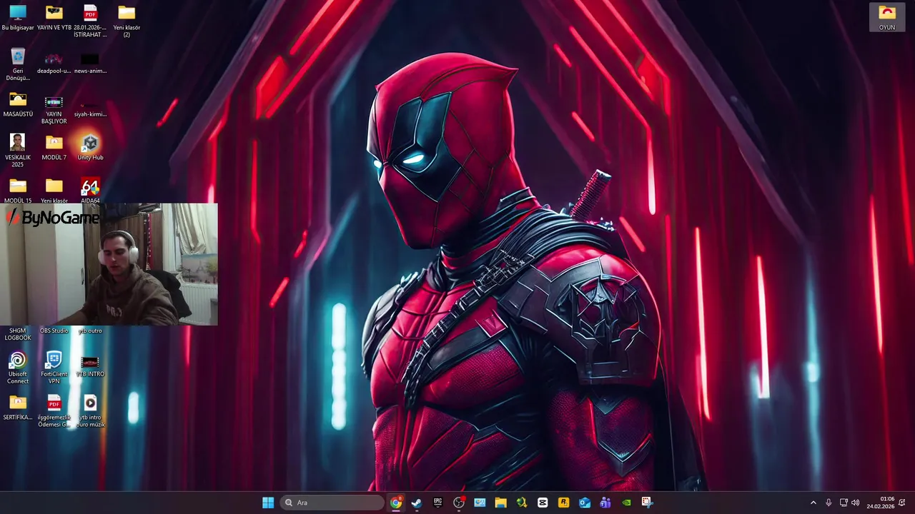The height and width of the screenshot is (514, 915).
Task: Select the ytb intro ouro müzik file
Action: tap(90, 410)
